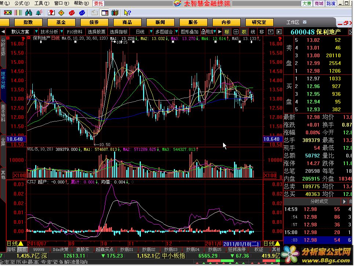
Task: Click the striped bars toolbar icon
Action: (x=18, y=12)
